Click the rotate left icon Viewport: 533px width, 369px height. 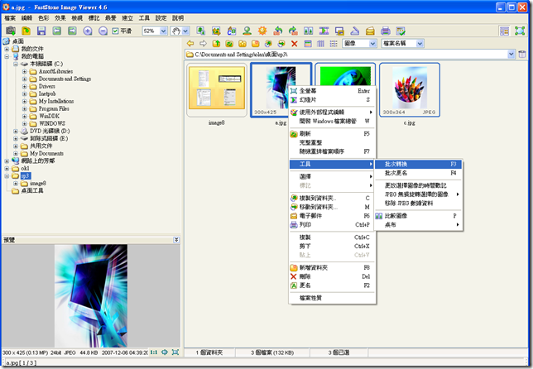click(278, 31)
